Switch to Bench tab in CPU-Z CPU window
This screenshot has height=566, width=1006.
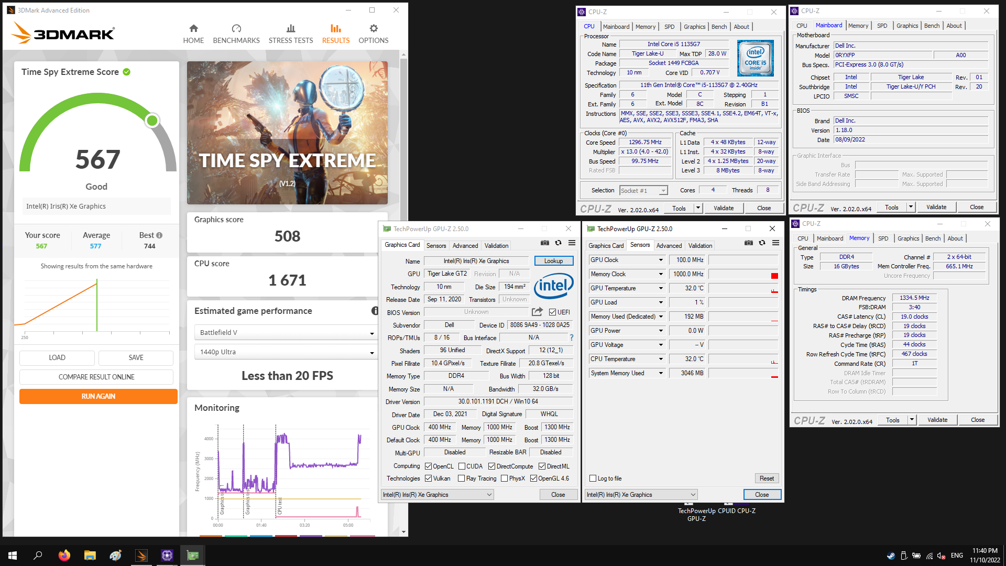pos(719,27)
